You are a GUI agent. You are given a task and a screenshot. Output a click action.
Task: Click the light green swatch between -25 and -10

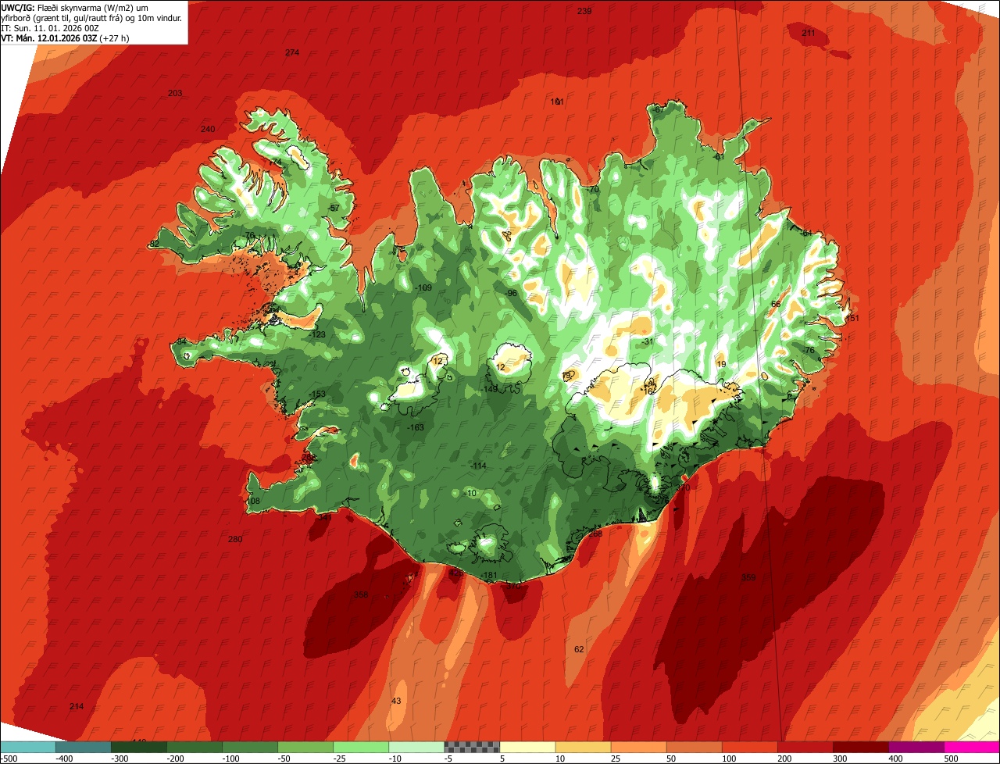pos(361,746)
